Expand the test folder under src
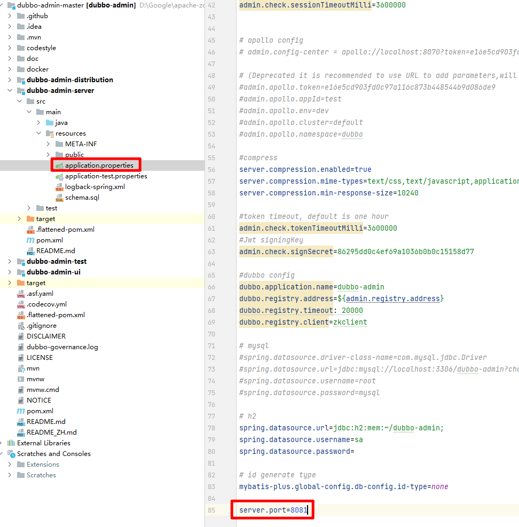 29,208
